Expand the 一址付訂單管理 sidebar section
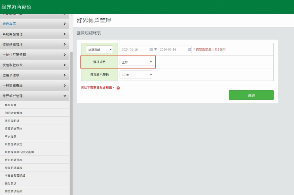 tap(34, 55)
